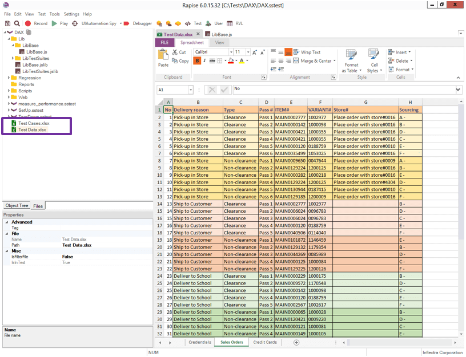
Task: Click the Increase Indent icon
Action: click(281, 69)
